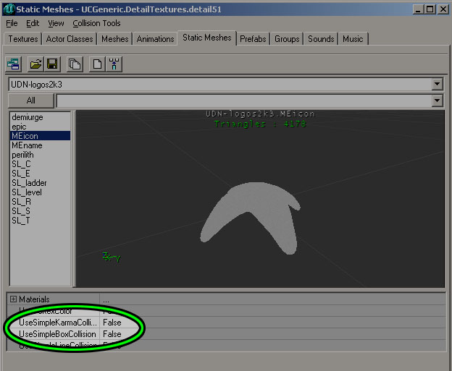Switch to the Textures tab
The width and height of the screenshot is (452, 371).
click(22, 39)
